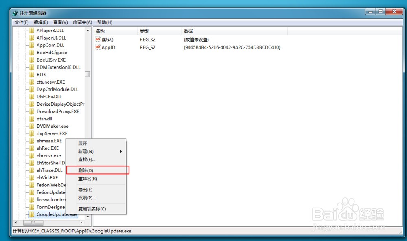The width and height of the screenshot is (407, 241).
Task: Click the (默认) string value icon
Action: (x=98, y=39)
